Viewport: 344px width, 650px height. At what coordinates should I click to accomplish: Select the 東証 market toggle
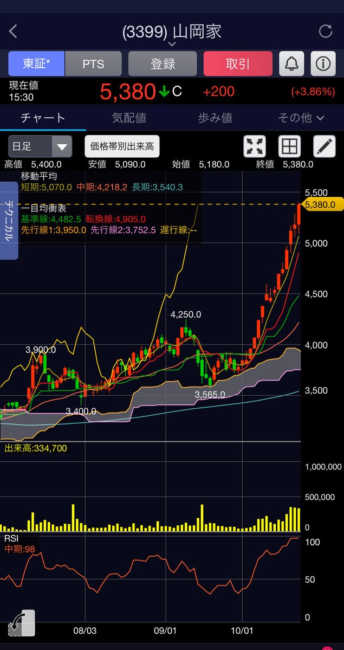36,63
